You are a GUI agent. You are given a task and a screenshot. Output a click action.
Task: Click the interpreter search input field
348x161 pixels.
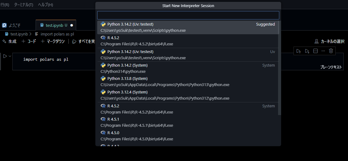coord(188,15)
